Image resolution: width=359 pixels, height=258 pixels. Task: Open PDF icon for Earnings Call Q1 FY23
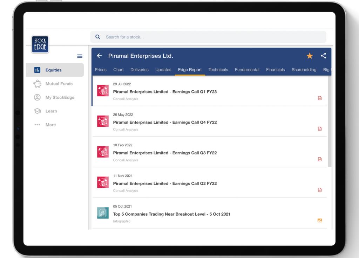click(320, 98)
